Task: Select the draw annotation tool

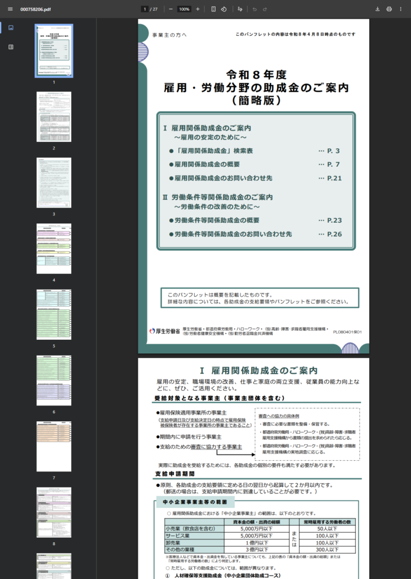Action: point(240,9)
